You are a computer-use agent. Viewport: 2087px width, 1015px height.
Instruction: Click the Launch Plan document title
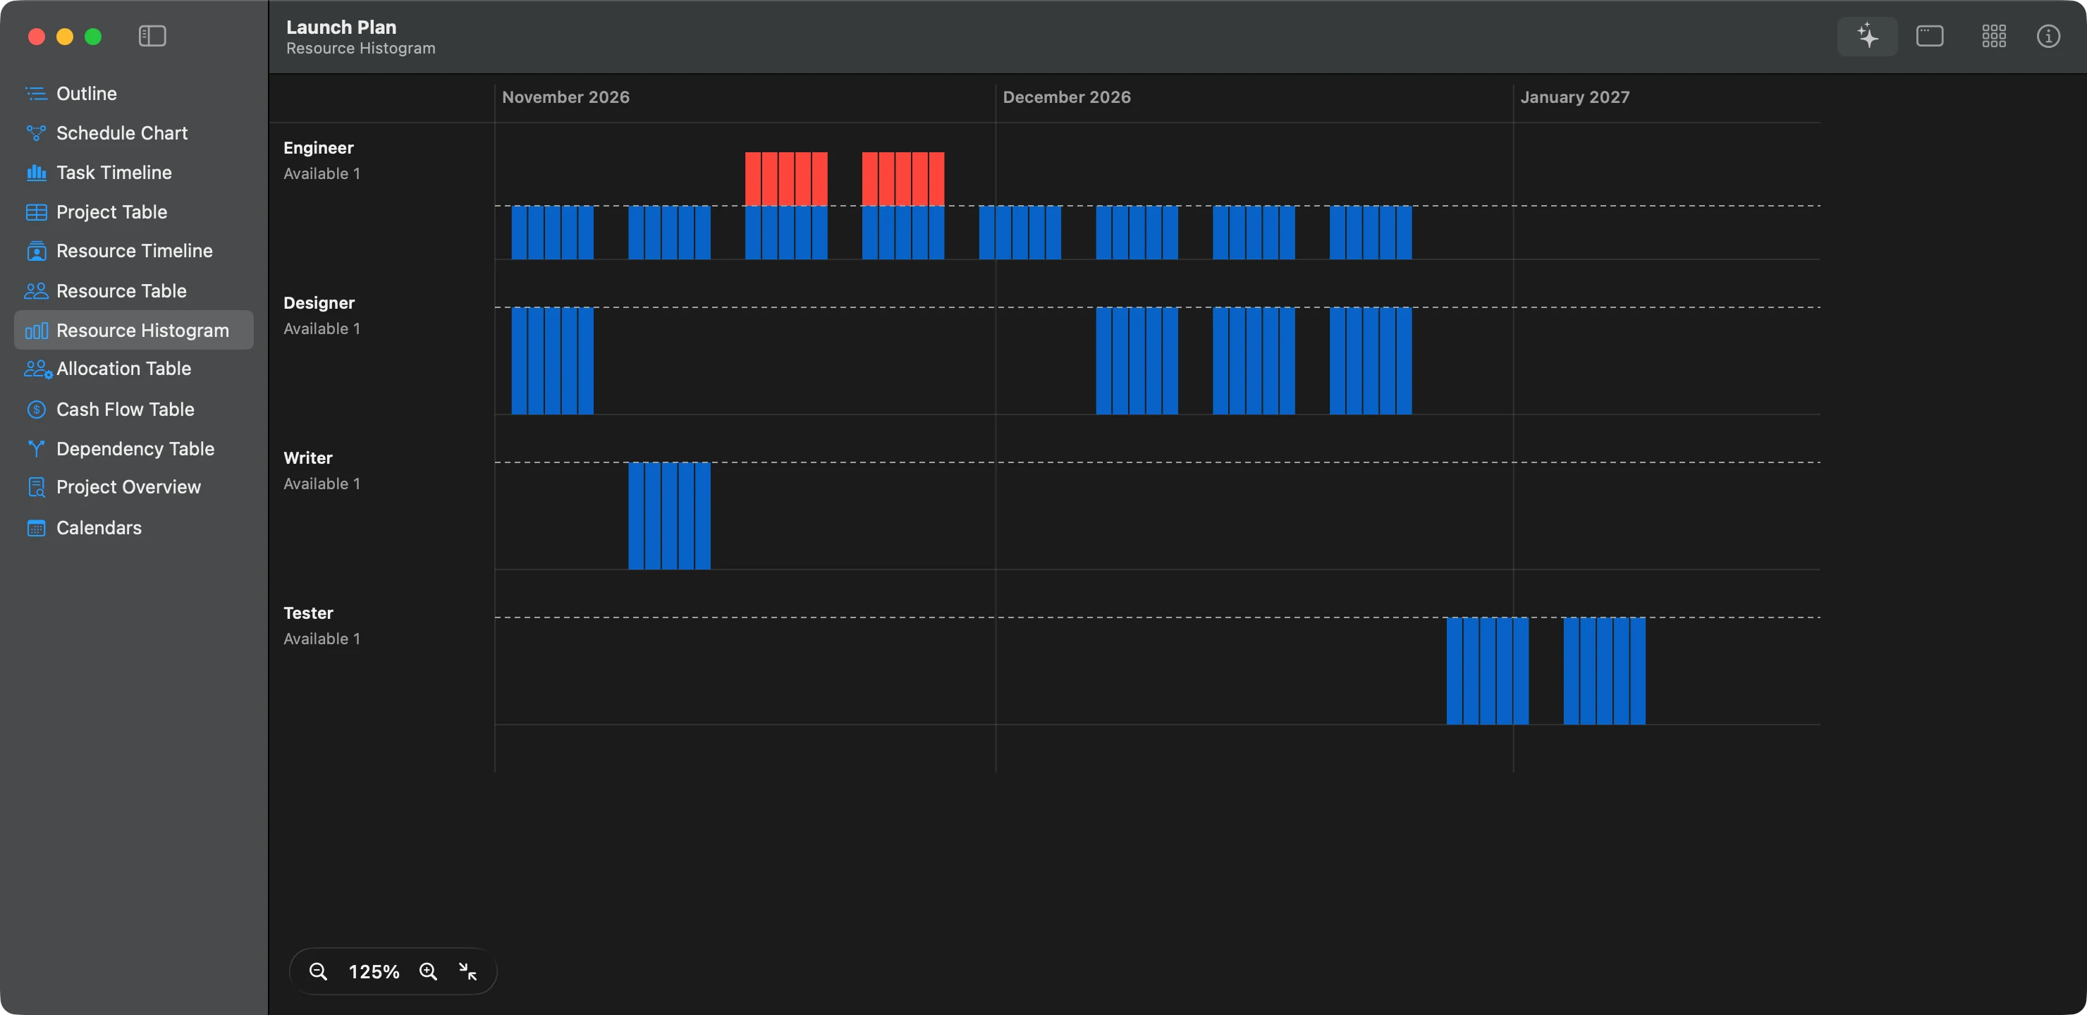click(341, 27)
